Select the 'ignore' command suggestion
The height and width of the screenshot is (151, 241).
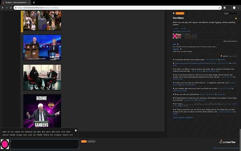(x=48, y=132)
